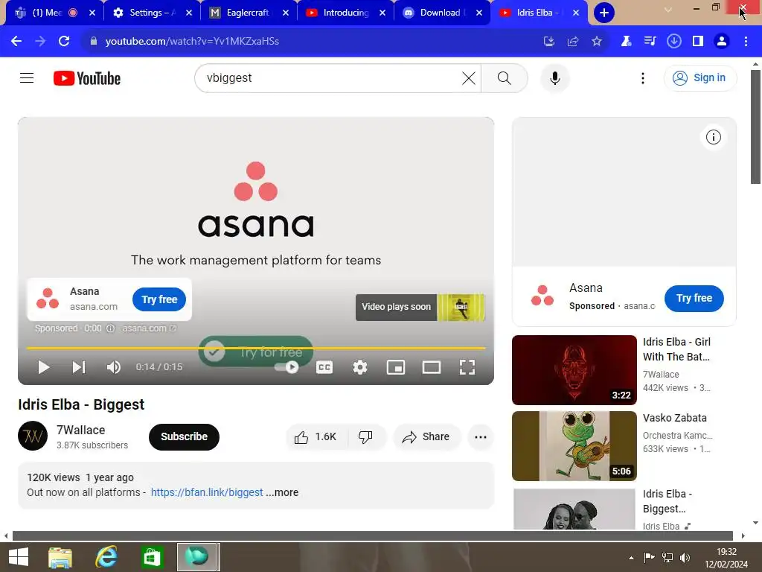This screenshot has width=762, height=572.
Task: Open Windows Store from taskbar
Action: click(x=151, y=557)
